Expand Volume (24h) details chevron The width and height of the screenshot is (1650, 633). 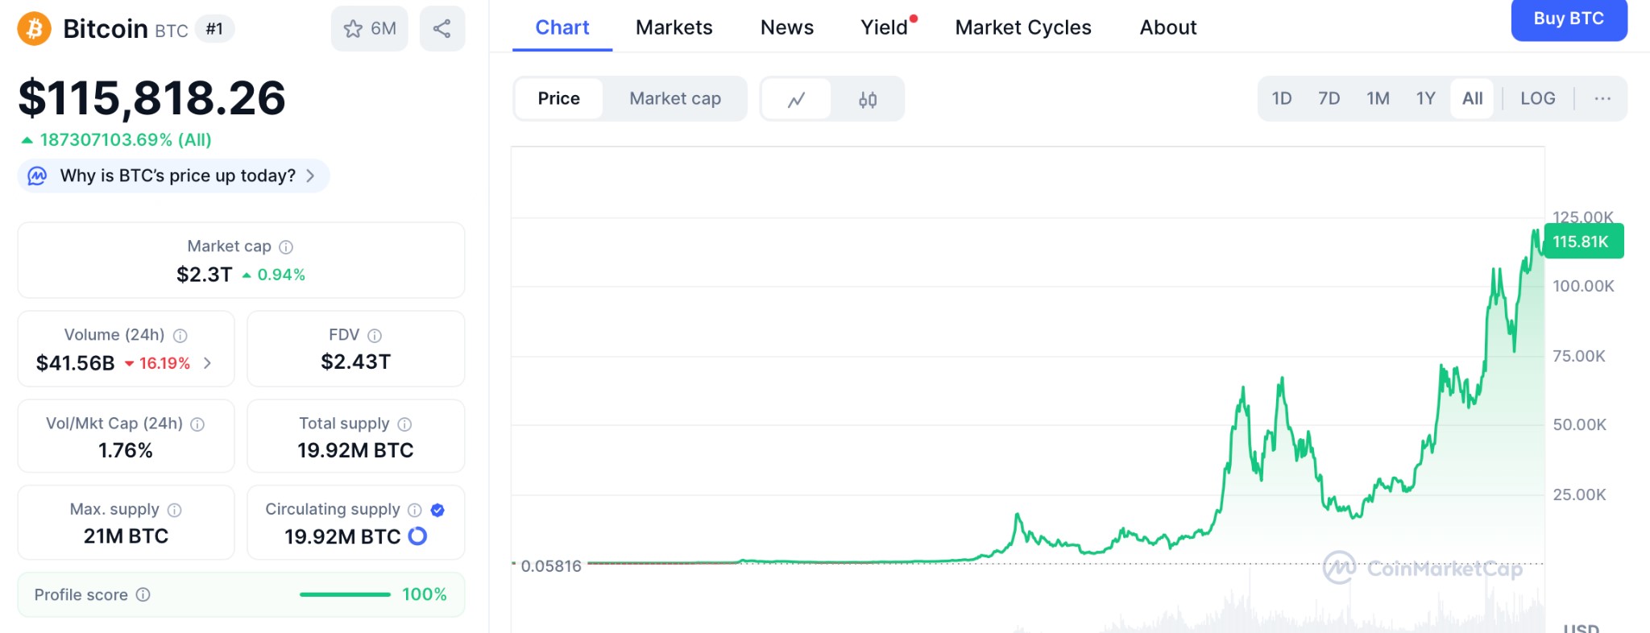point(208,363)
